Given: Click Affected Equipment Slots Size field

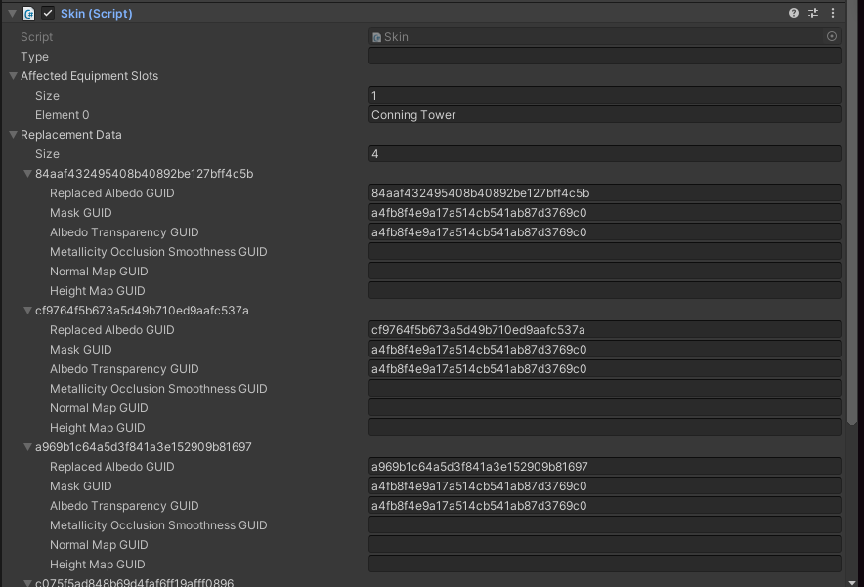Looking at the screenshot, I should click(x=604, y=96).
